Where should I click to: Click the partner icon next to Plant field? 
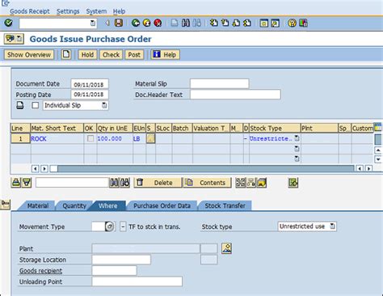[226, 248]
